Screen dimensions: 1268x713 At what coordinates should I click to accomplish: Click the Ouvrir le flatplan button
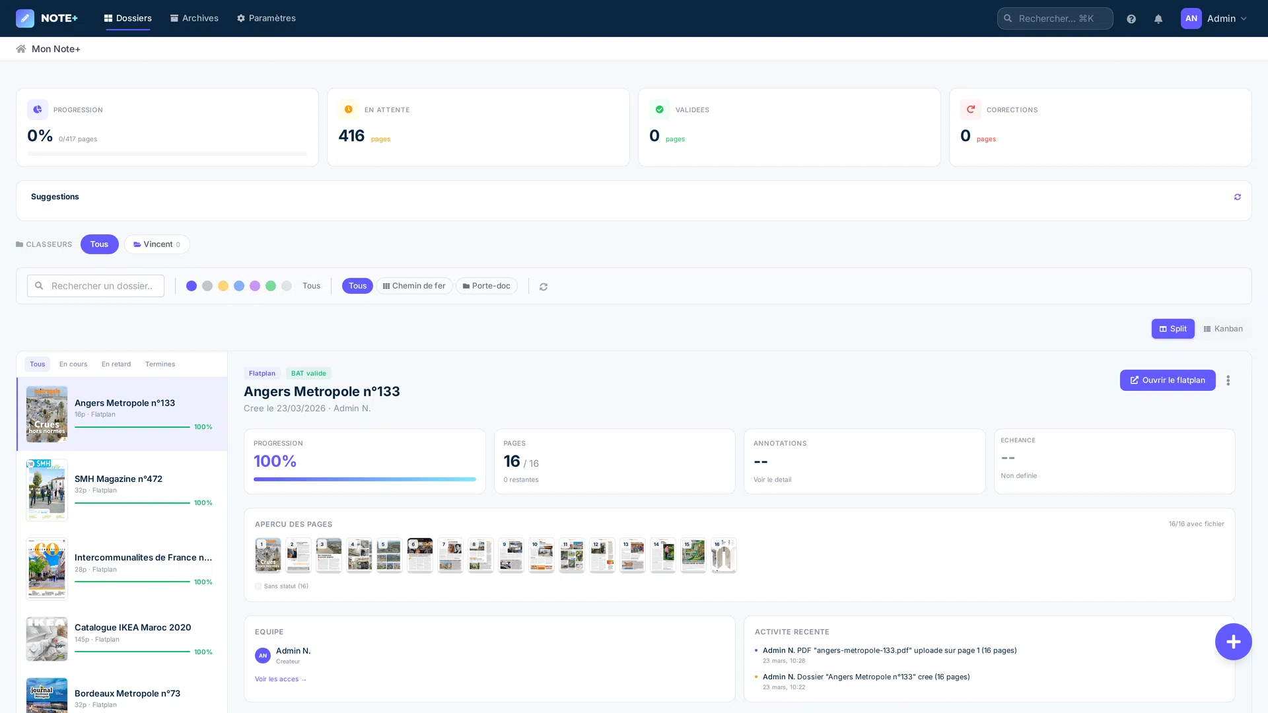1168,380
